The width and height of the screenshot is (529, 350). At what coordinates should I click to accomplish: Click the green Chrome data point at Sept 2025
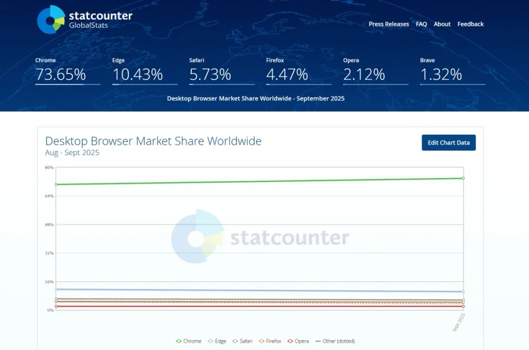point(463,178)
